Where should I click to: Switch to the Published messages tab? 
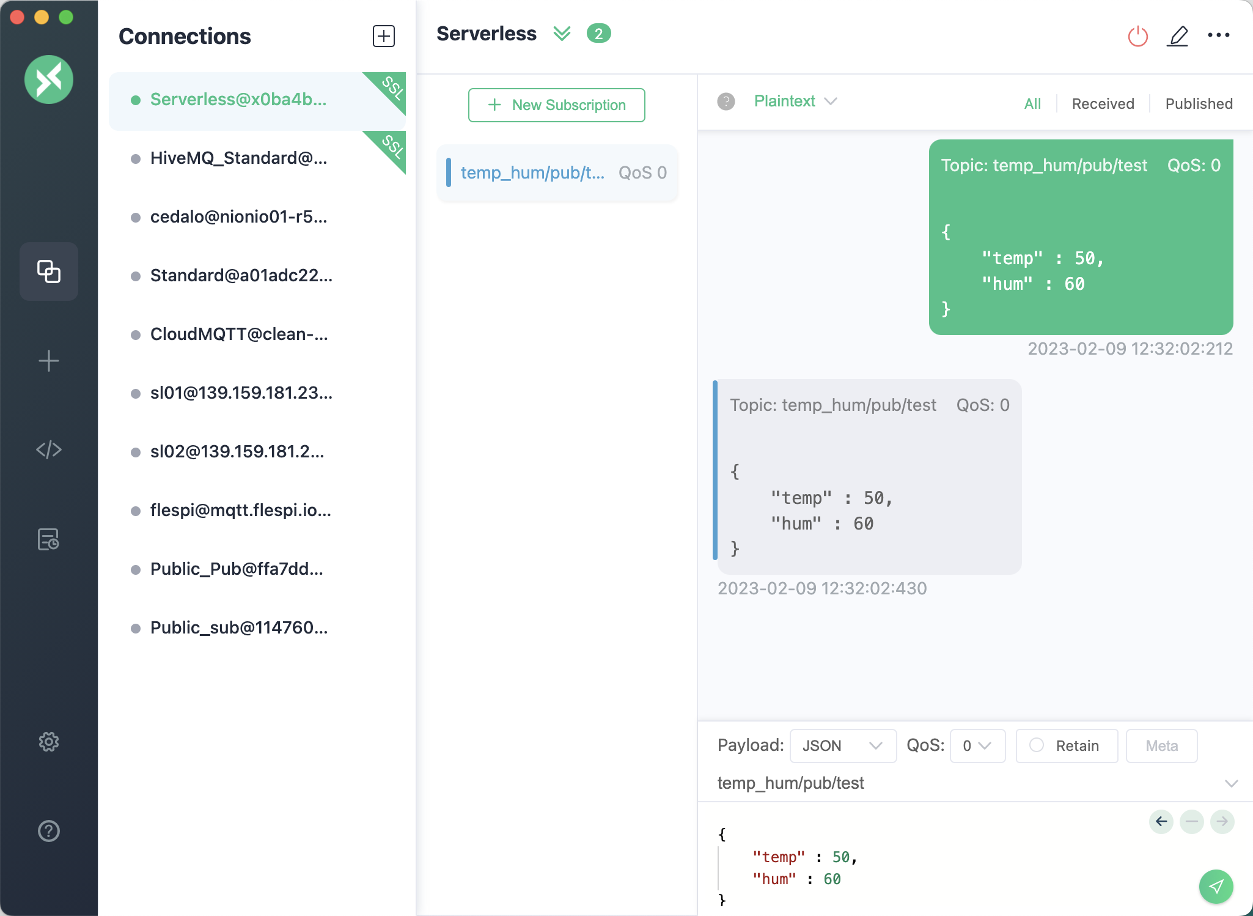point(1199,104)
